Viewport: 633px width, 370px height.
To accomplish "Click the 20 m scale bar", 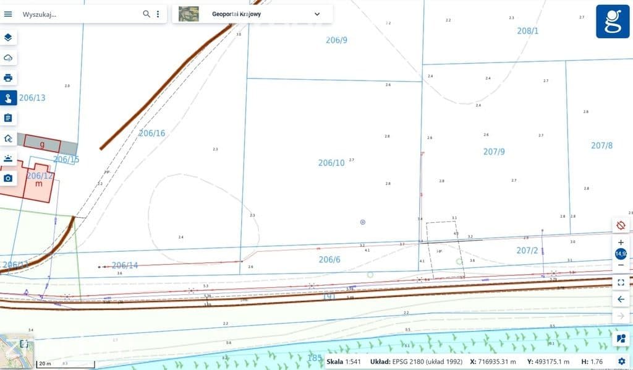I will [66, 364].
